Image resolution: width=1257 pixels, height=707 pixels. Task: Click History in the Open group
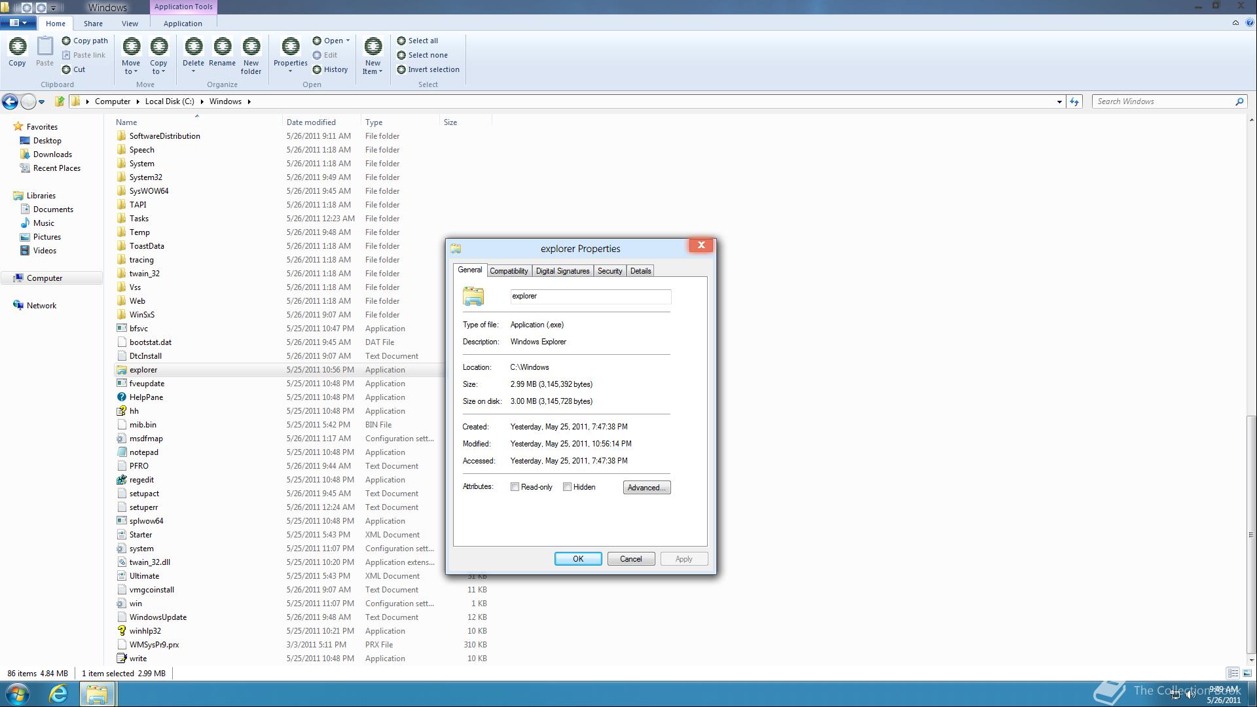point(331,69)
